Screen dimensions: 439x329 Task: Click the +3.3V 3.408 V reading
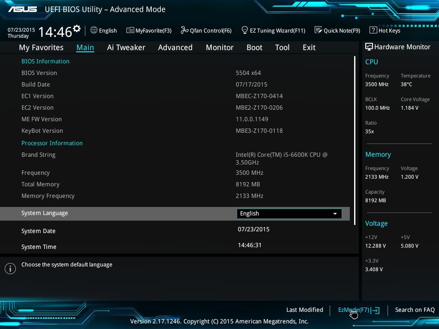(374, 269)
